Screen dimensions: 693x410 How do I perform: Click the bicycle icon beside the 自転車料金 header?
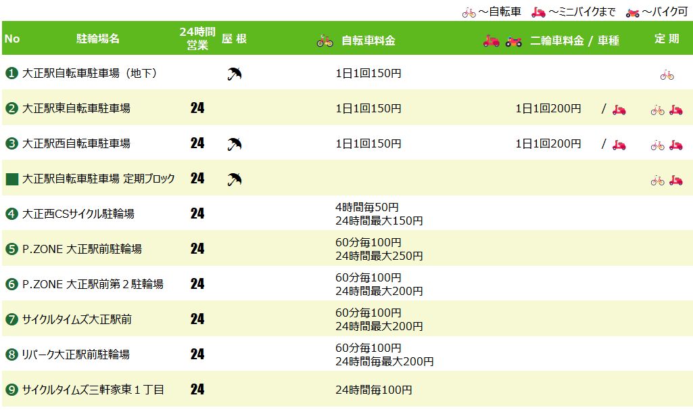325,41
